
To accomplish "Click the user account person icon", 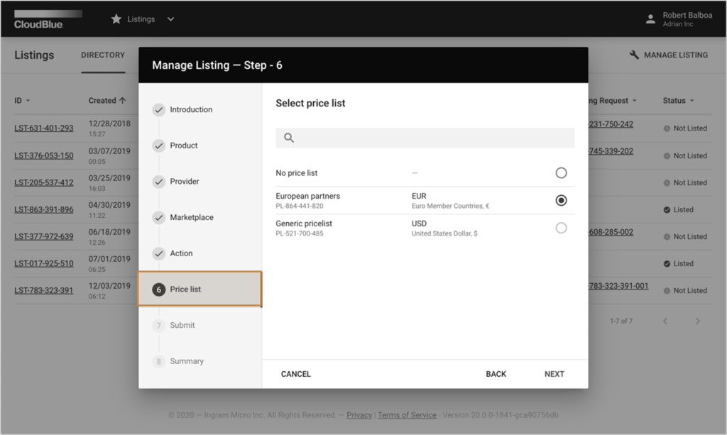I will [650, 19].
